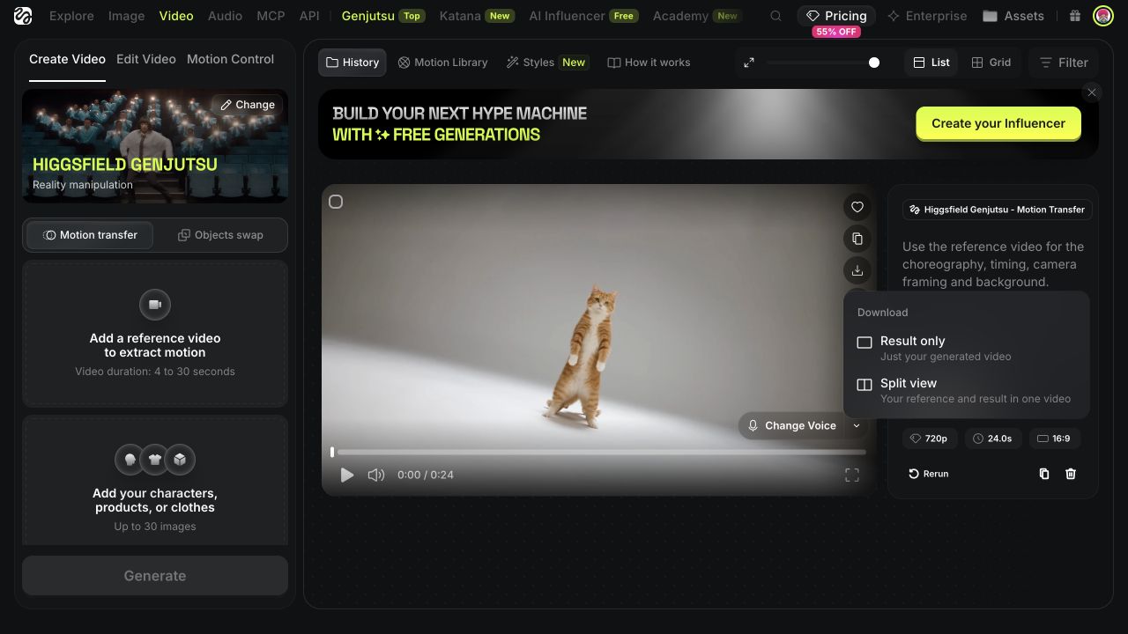Adjust the thumbnail size slider handle
1128x634 pixels.
pyautogui.click(x=874, y=63)
